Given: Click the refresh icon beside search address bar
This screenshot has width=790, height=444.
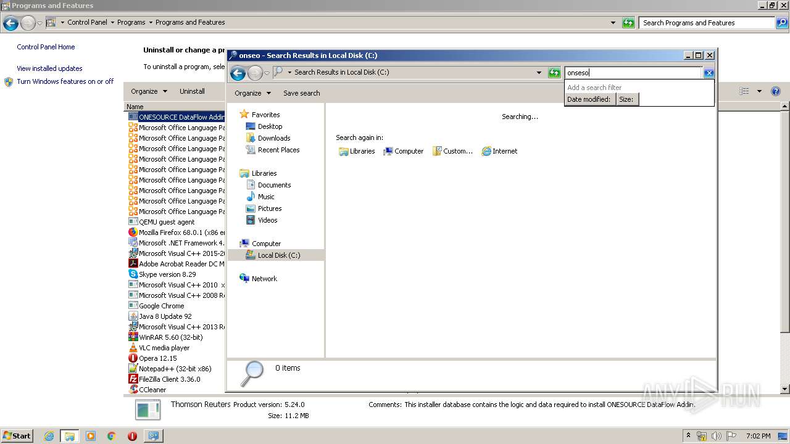Looking at the screenshot, I should tap(554, 73).
